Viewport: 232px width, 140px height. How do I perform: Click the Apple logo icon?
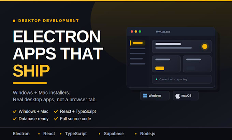tap(178, 96)
